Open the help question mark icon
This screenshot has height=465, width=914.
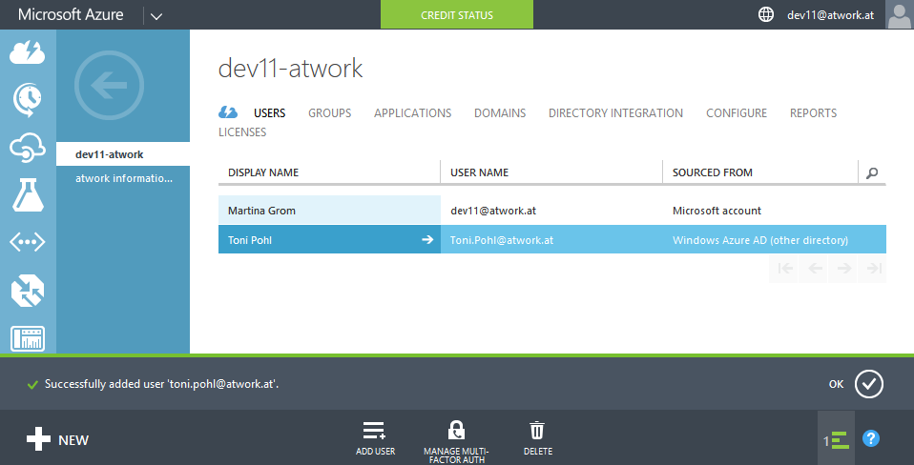[x=870, y=438]
